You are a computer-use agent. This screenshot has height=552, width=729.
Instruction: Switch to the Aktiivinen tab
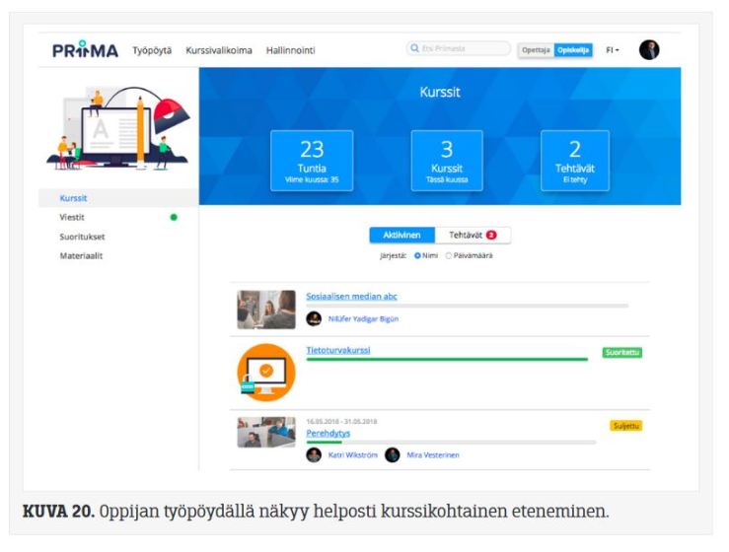pyautogui.click(x=401, y=235)
